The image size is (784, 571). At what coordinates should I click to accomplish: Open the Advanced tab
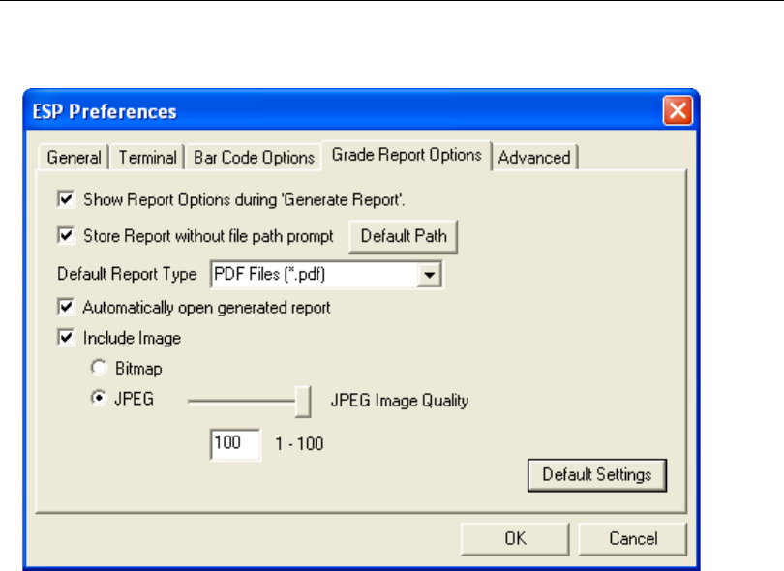534,158
